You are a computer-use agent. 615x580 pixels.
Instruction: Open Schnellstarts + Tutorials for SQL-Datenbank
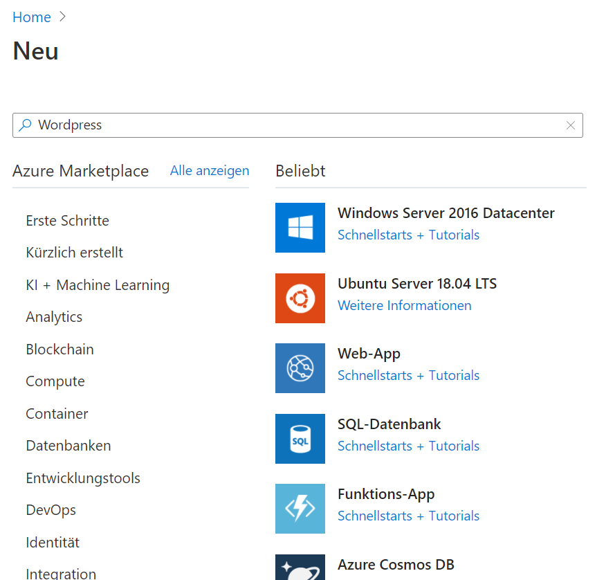pyautogui.click(x=408, y=446)
